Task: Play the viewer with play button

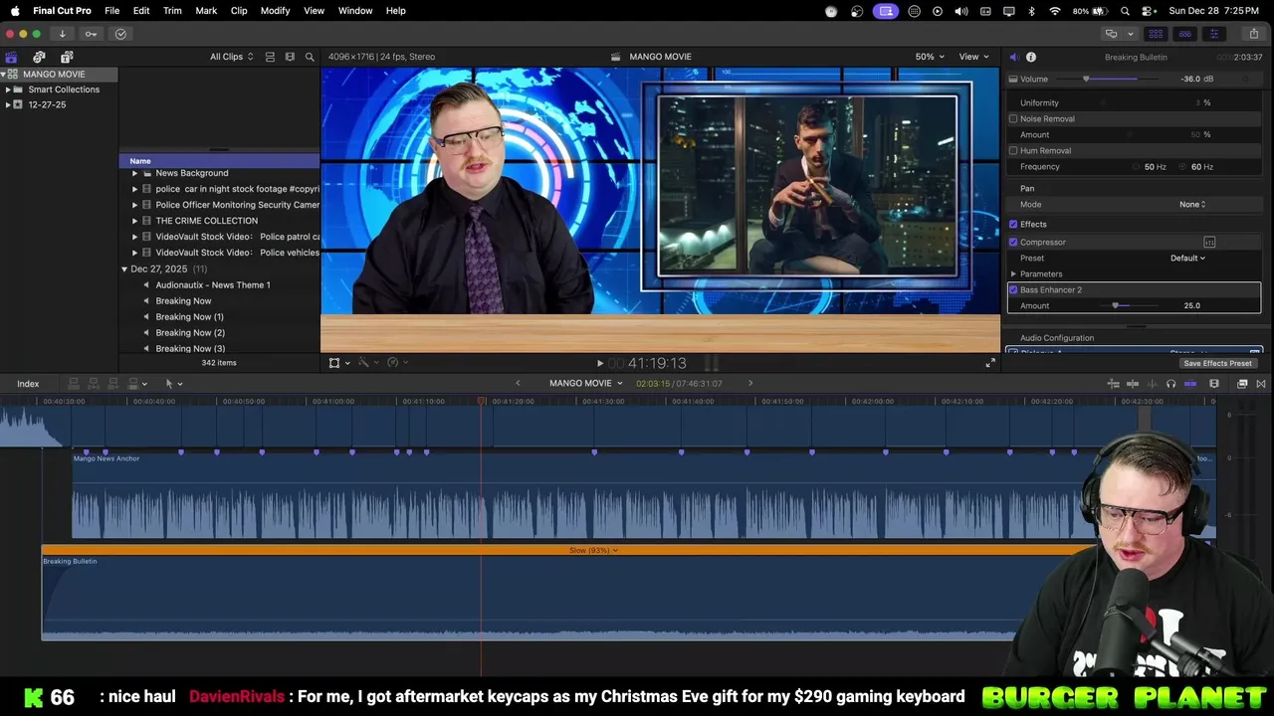Action: pyautogui.click(x=599, y=363)
